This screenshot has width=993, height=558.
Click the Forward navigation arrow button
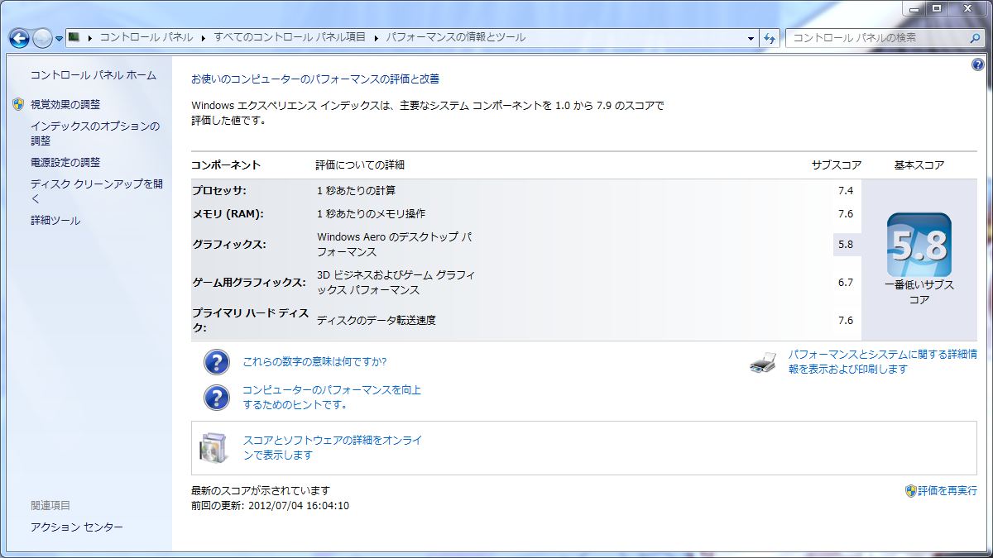[x=42, y=38]
